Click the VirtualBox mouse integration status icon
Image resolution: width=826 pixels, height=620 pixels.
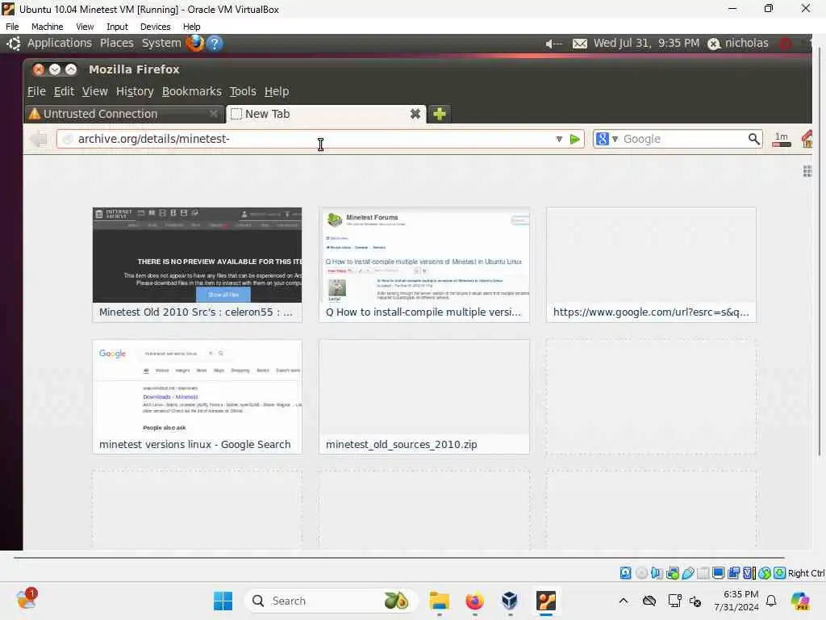pyautogui.click(x=765, y=573)
